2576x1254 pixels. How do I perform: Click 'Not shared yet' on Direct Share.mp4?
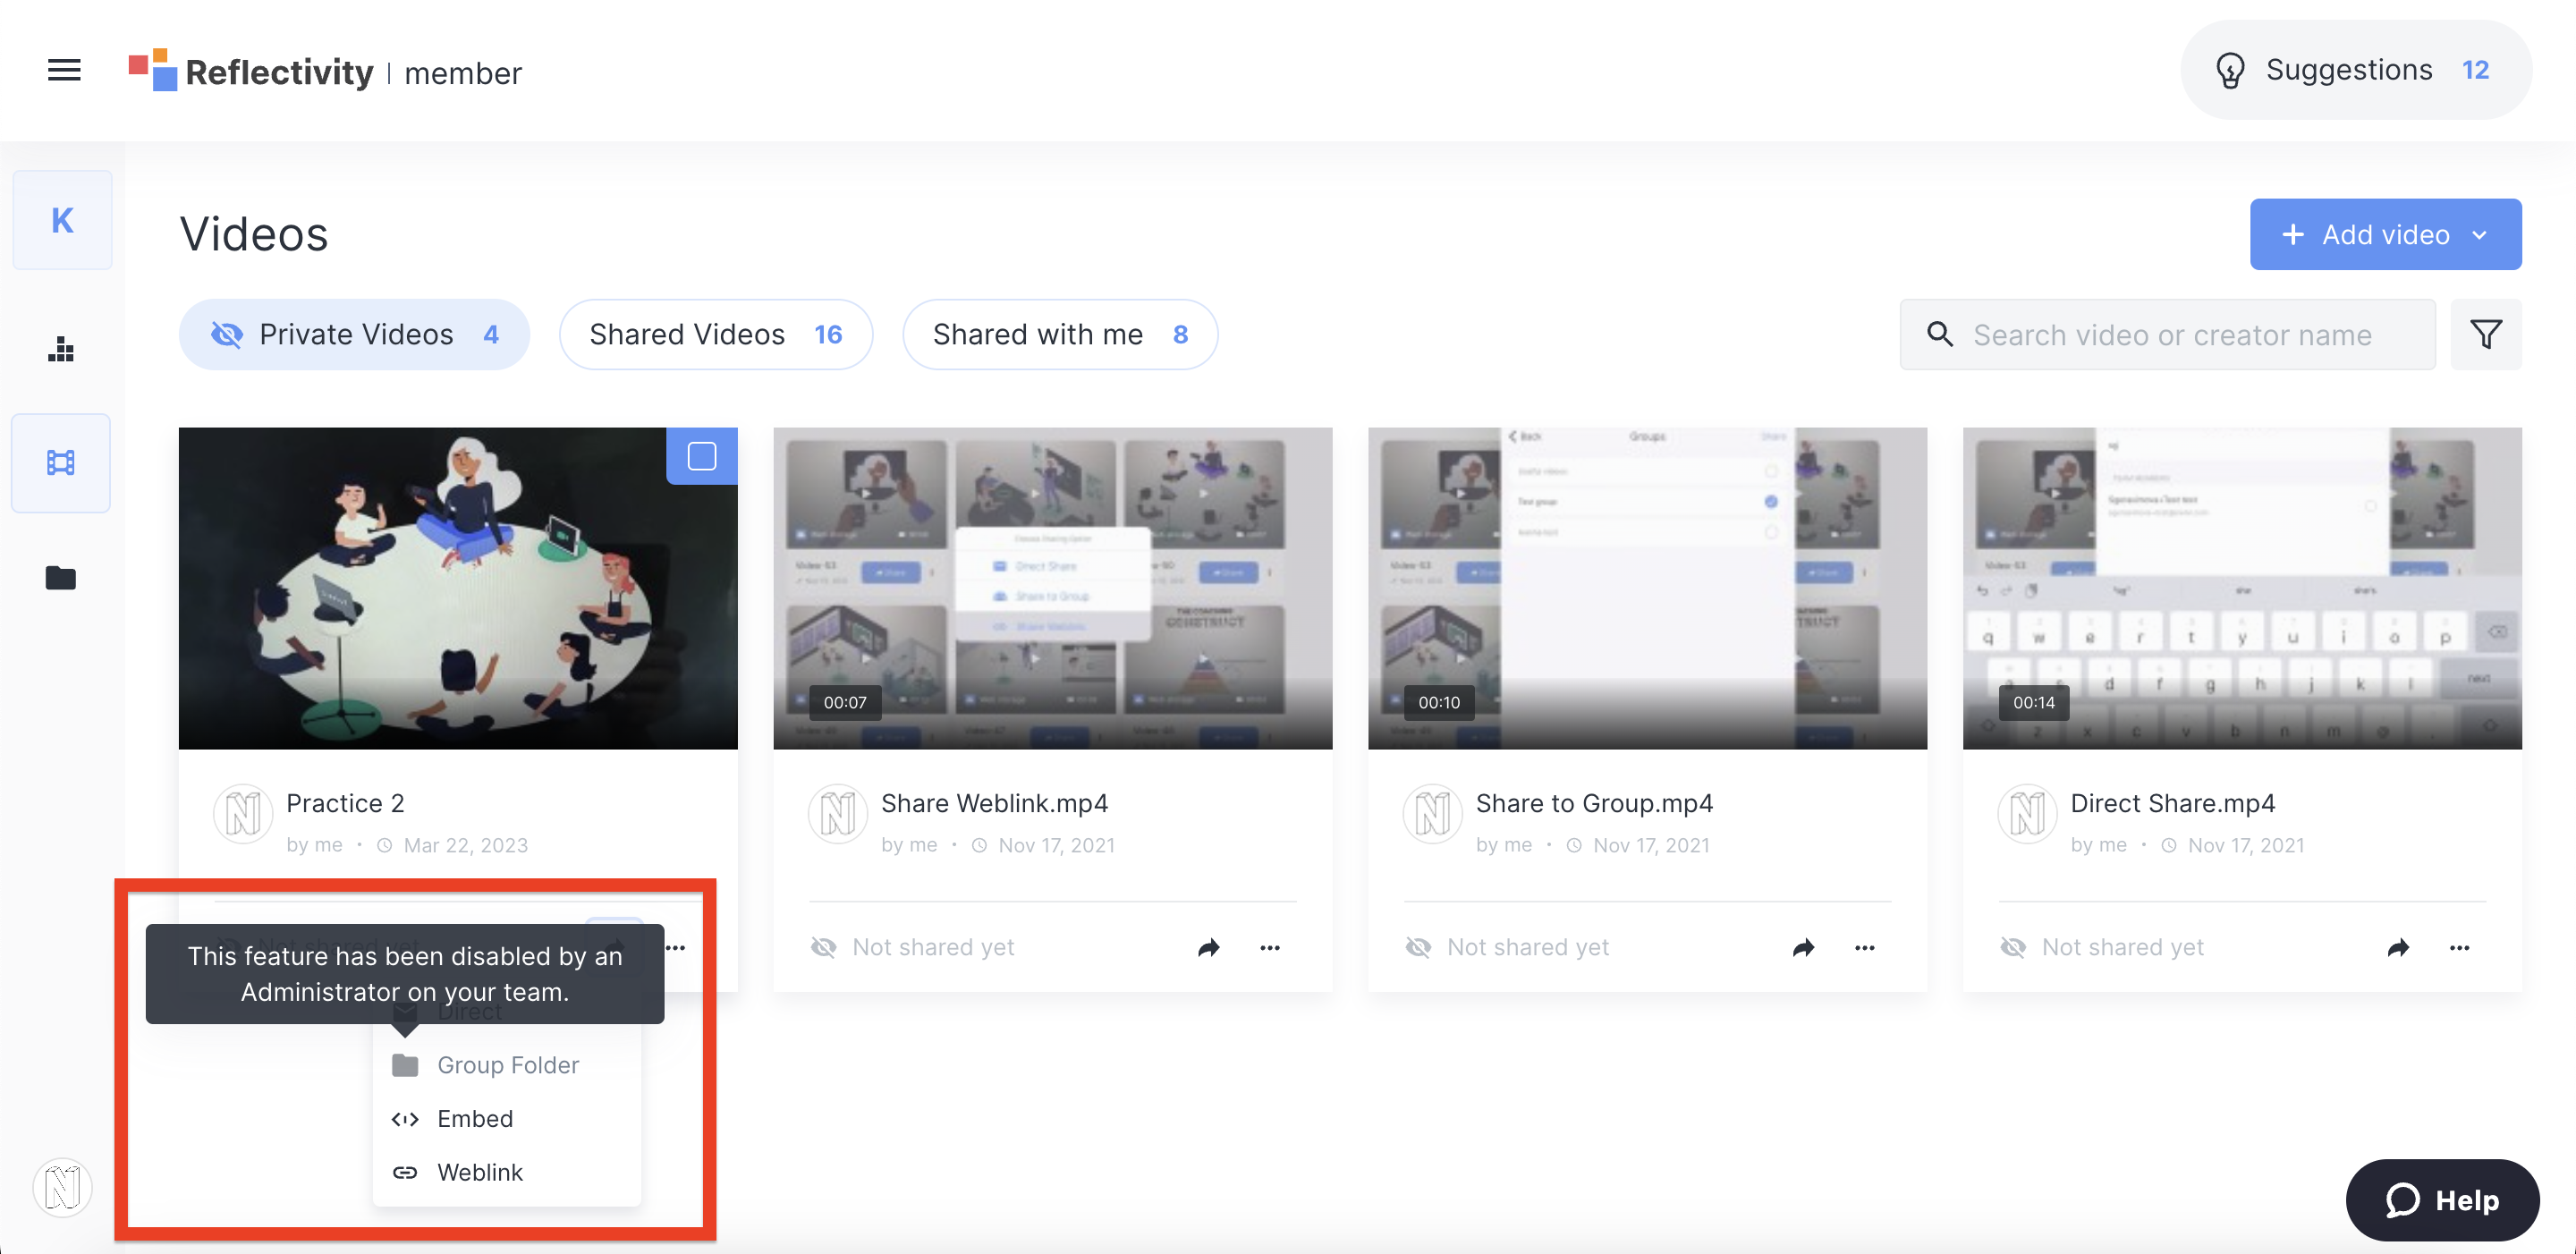click(2123, 947)
